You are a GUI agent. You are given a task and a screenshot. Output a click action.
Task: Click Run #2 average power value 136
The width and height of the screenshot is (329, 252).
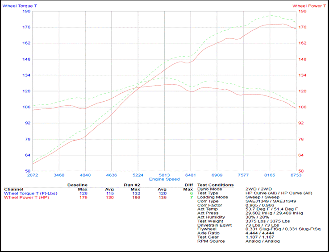162,198
